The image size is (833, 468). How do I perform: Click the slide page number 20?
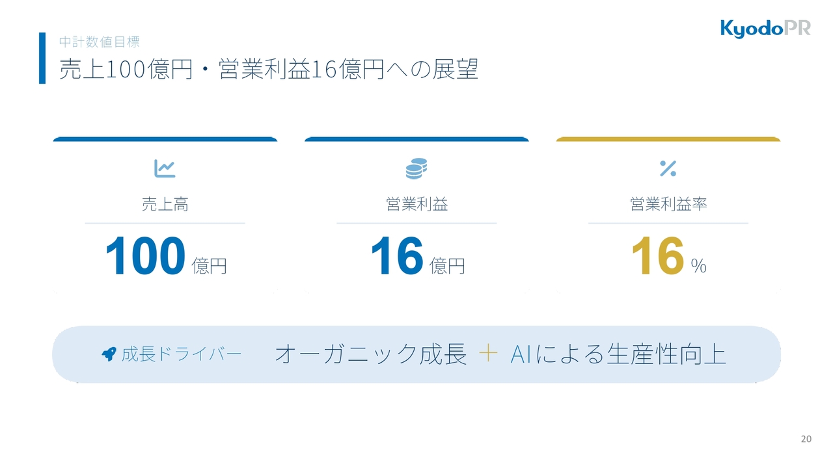[x=806, y=439]
